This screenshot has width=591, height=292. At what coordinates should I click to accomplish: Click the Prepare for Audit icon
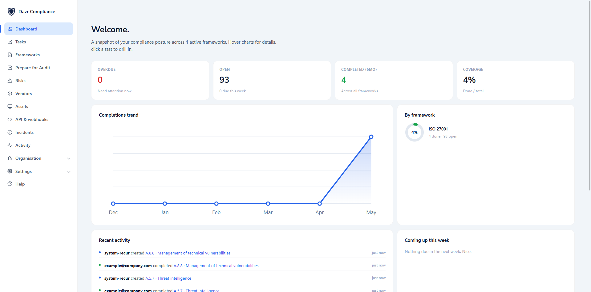point(10,68)
